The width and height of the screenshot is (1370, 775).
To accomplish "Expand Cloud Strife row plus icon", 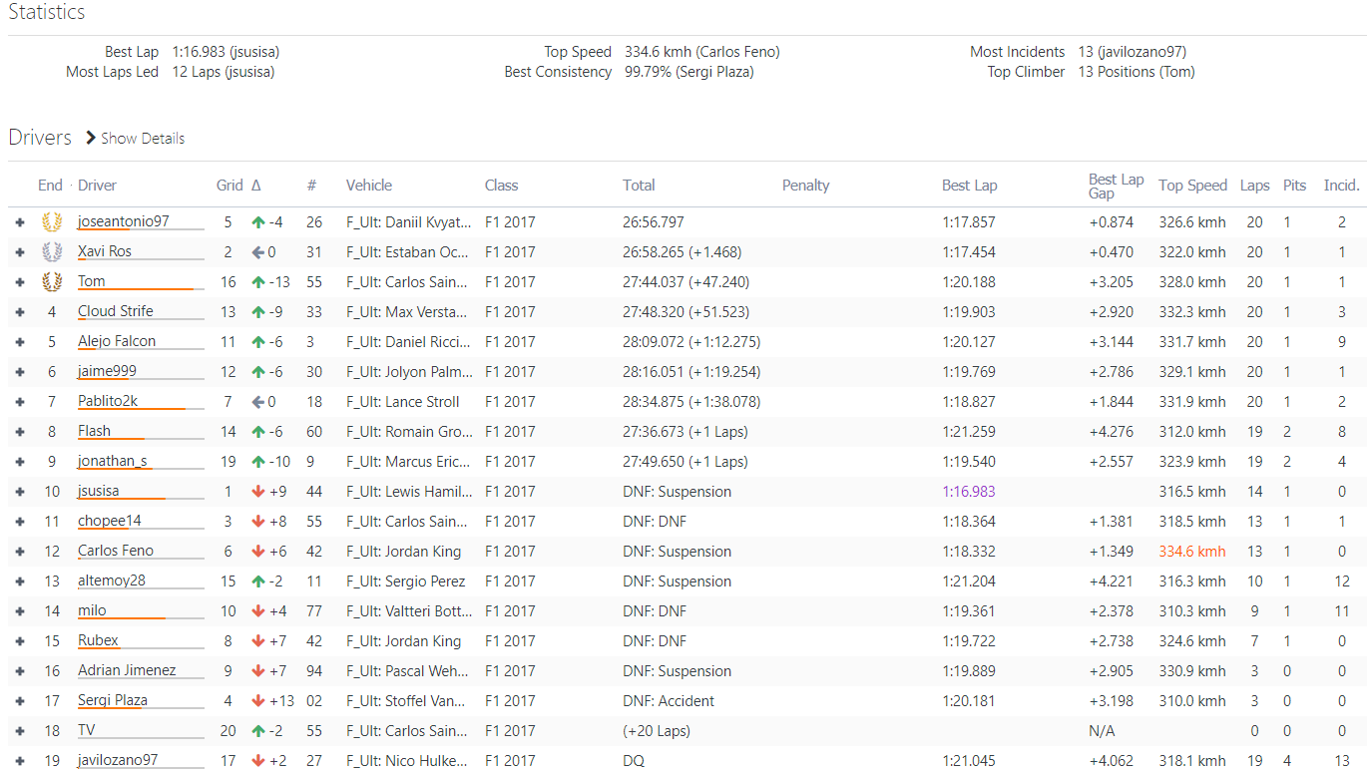I will (x=19, y=312).
